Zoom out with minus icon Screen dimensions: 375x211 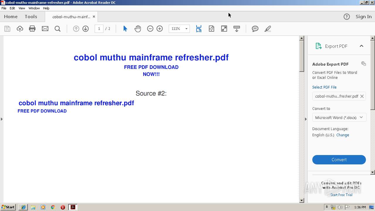(x=150, y=29)
